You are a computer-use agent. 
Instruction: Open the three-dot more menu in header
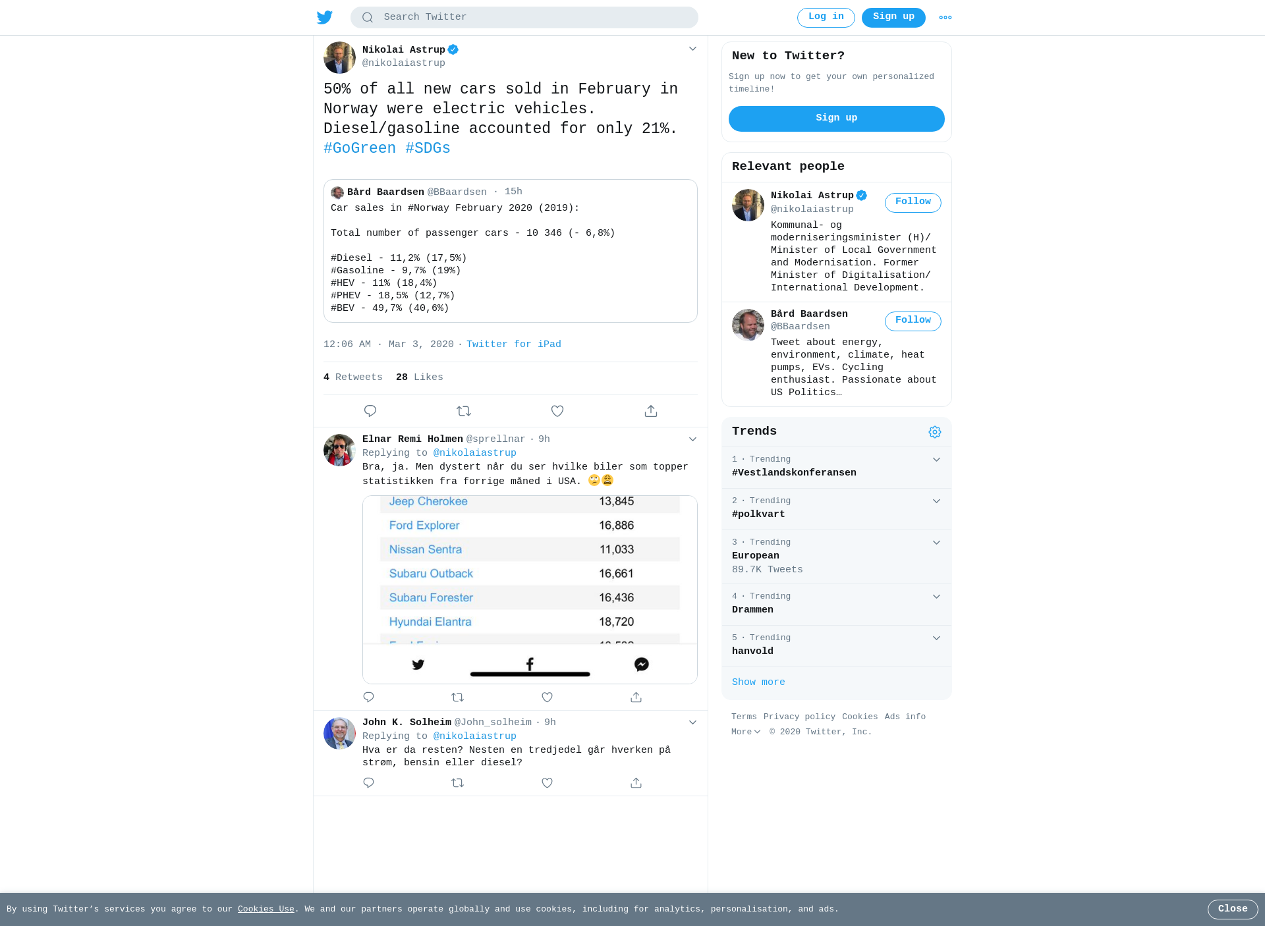(945, 18)
